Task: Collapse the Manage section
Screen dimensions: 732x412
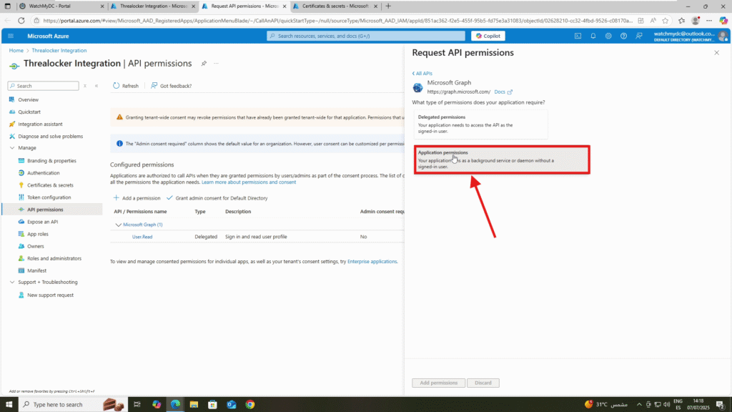Action: [x=12, y=147]
